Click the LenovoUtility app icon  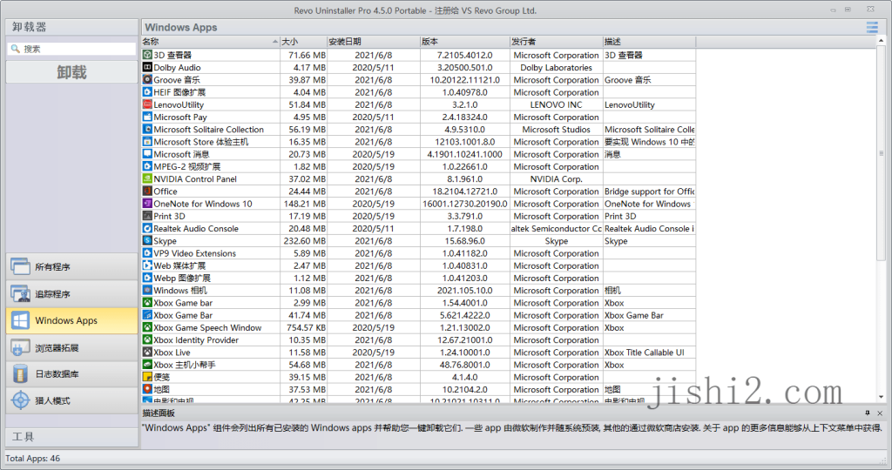point(147,104)
